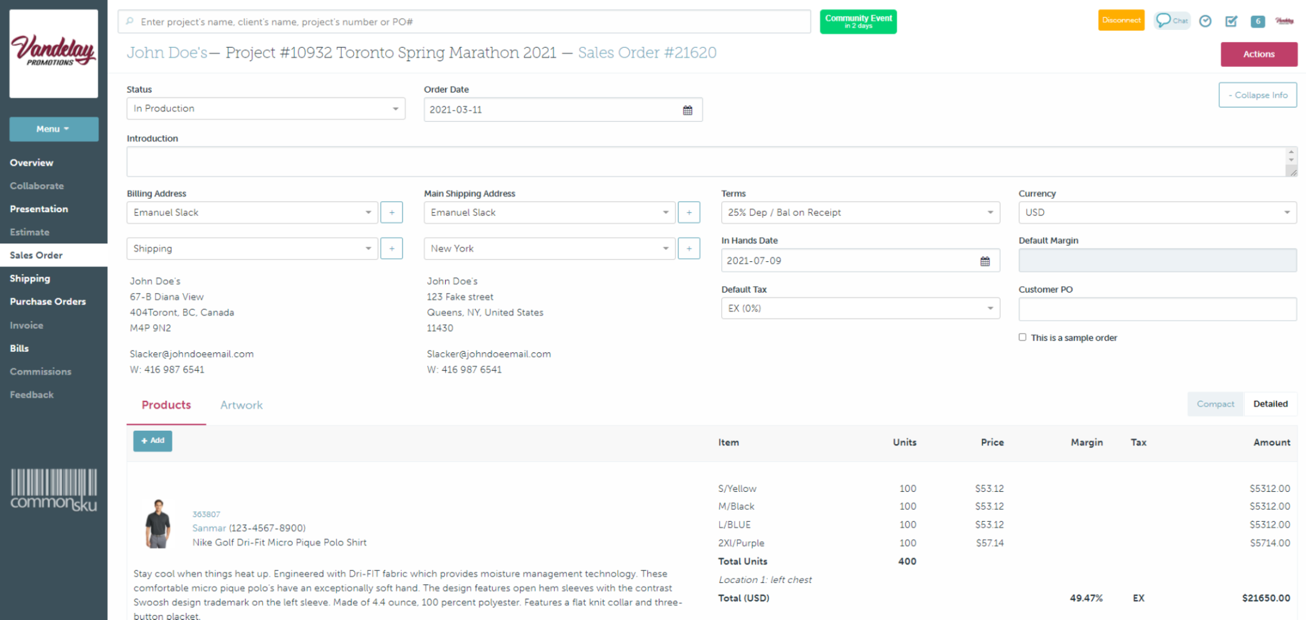The image size is (1306, 620).
Task: Open the Terms dropdown
Action: click(860, 213)
